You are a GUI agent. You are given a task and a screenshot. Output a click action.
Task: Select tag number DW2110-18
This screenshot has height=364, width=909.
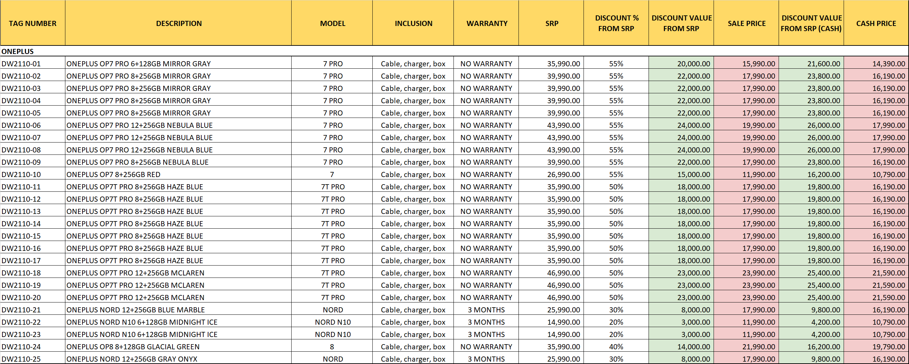(x=33, y=273)
